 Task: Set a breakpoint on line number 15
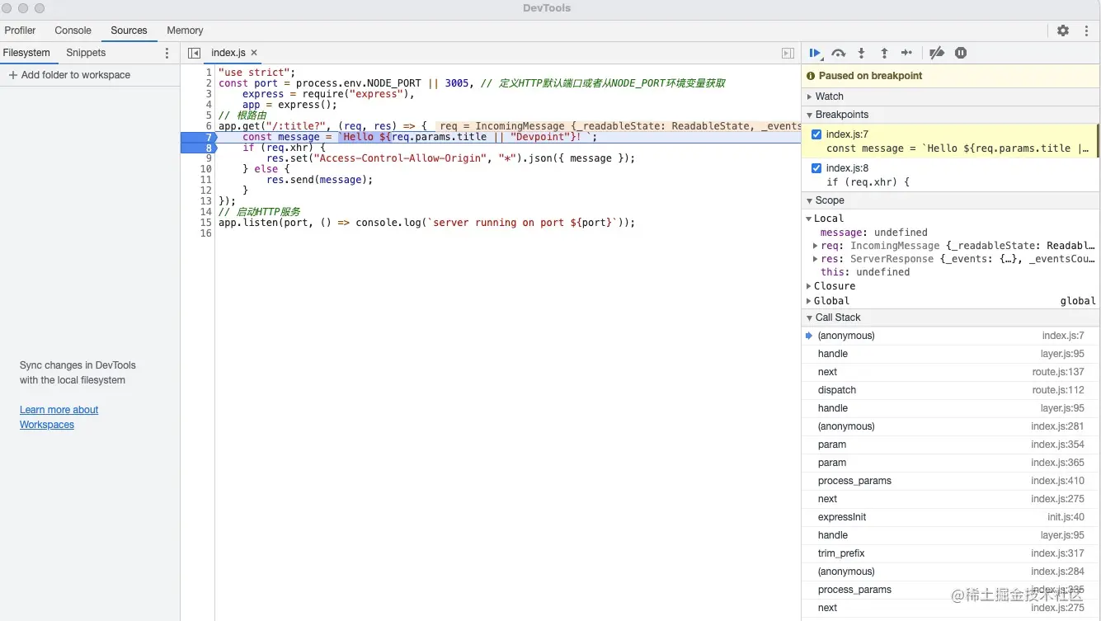click(x=206, y=223)
